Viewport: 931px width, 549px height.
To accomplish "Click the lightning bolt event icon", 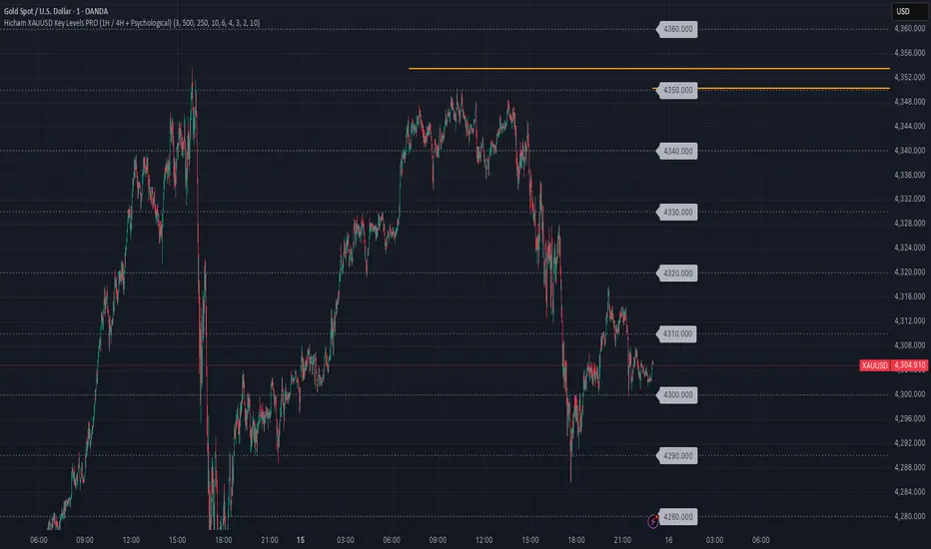I will pos(653,520).
